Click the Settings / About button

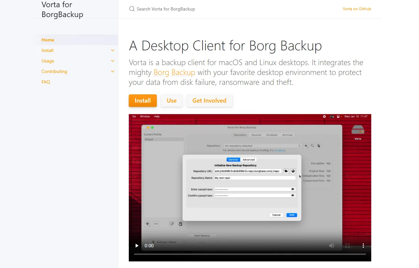(164, 242)
